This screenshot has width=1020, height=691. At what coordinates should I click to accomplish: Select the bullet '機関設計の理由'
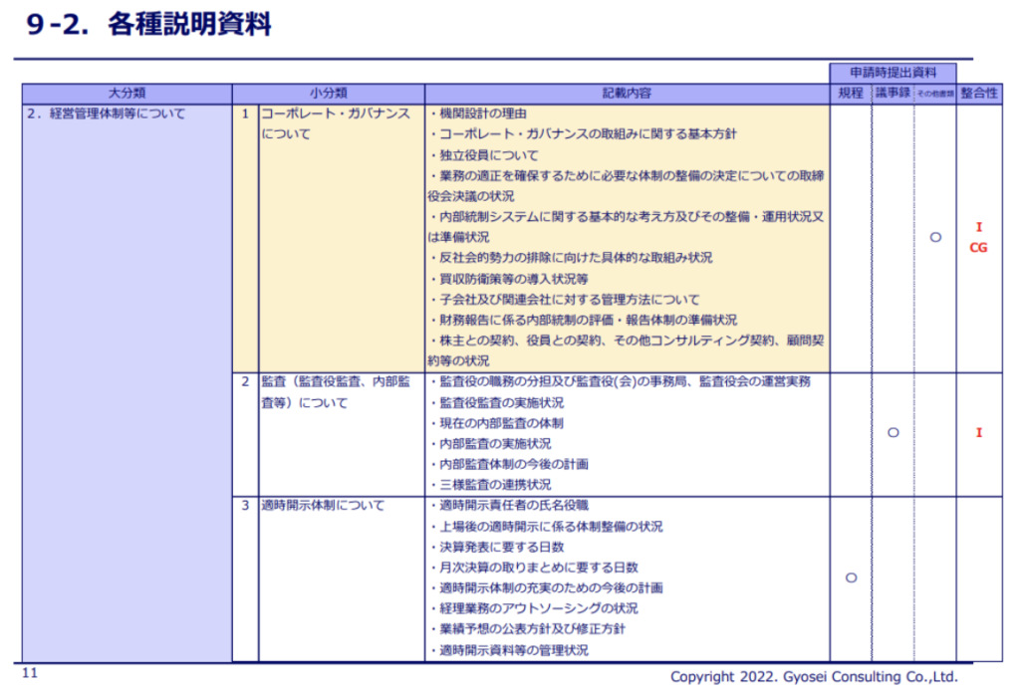click(x=478, y=114)
